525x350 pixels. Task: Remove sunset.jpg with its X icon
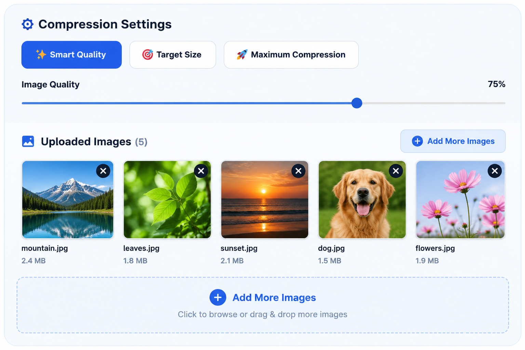click(298, 171)
